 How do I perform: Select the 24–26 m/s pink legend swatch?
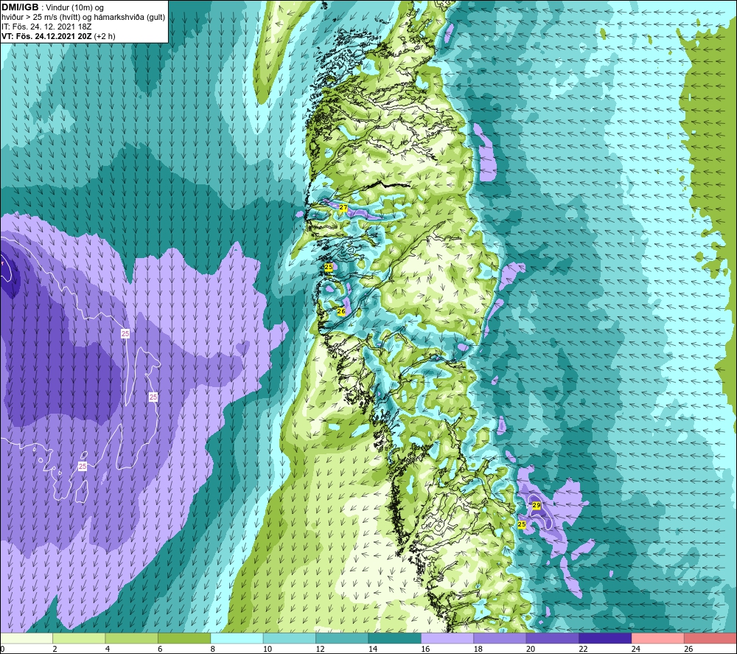tap(658, 639)
